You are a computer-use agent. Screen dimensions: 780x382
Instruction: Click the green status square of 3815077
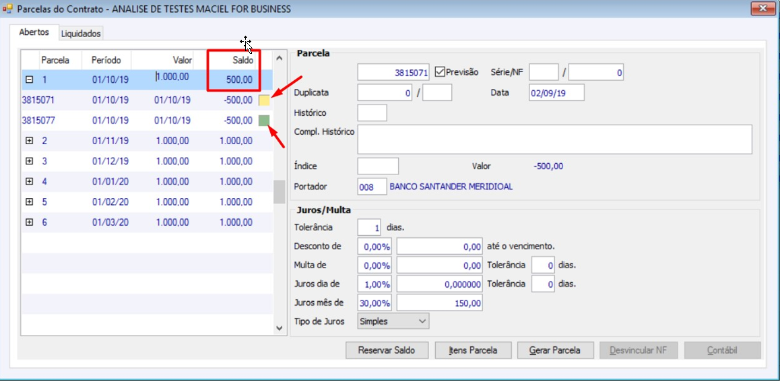264,121
